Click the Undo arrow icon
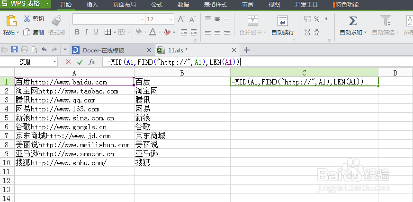 pos(44,50)
